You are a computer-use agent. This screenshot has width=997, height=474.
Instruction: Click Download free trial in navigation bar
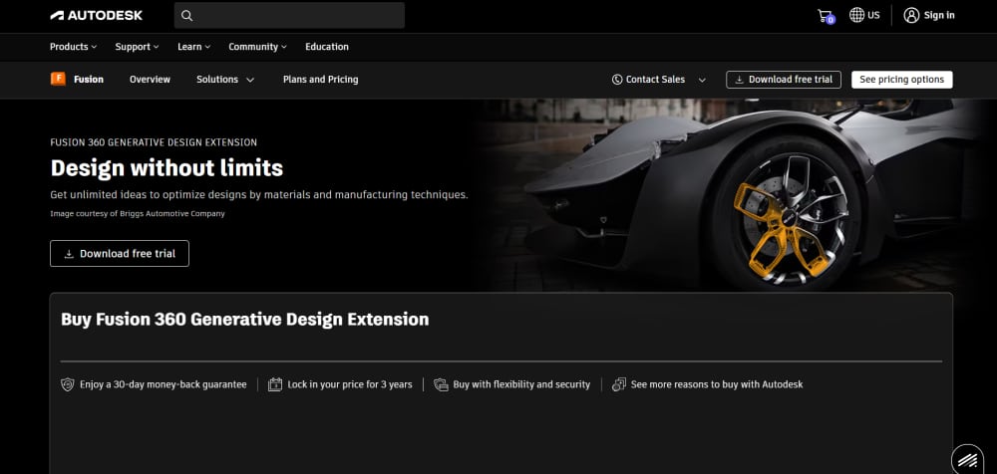(x=784, y=80)
